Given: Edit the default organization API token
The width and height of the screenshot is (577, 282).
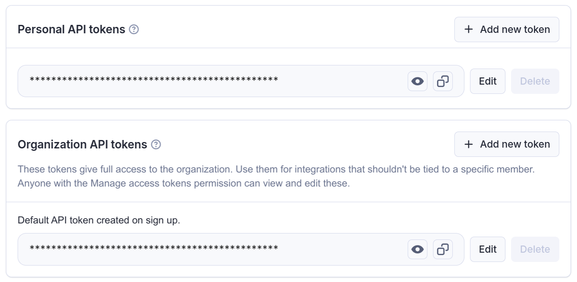Looking at the screenshot, I should 487,249.
